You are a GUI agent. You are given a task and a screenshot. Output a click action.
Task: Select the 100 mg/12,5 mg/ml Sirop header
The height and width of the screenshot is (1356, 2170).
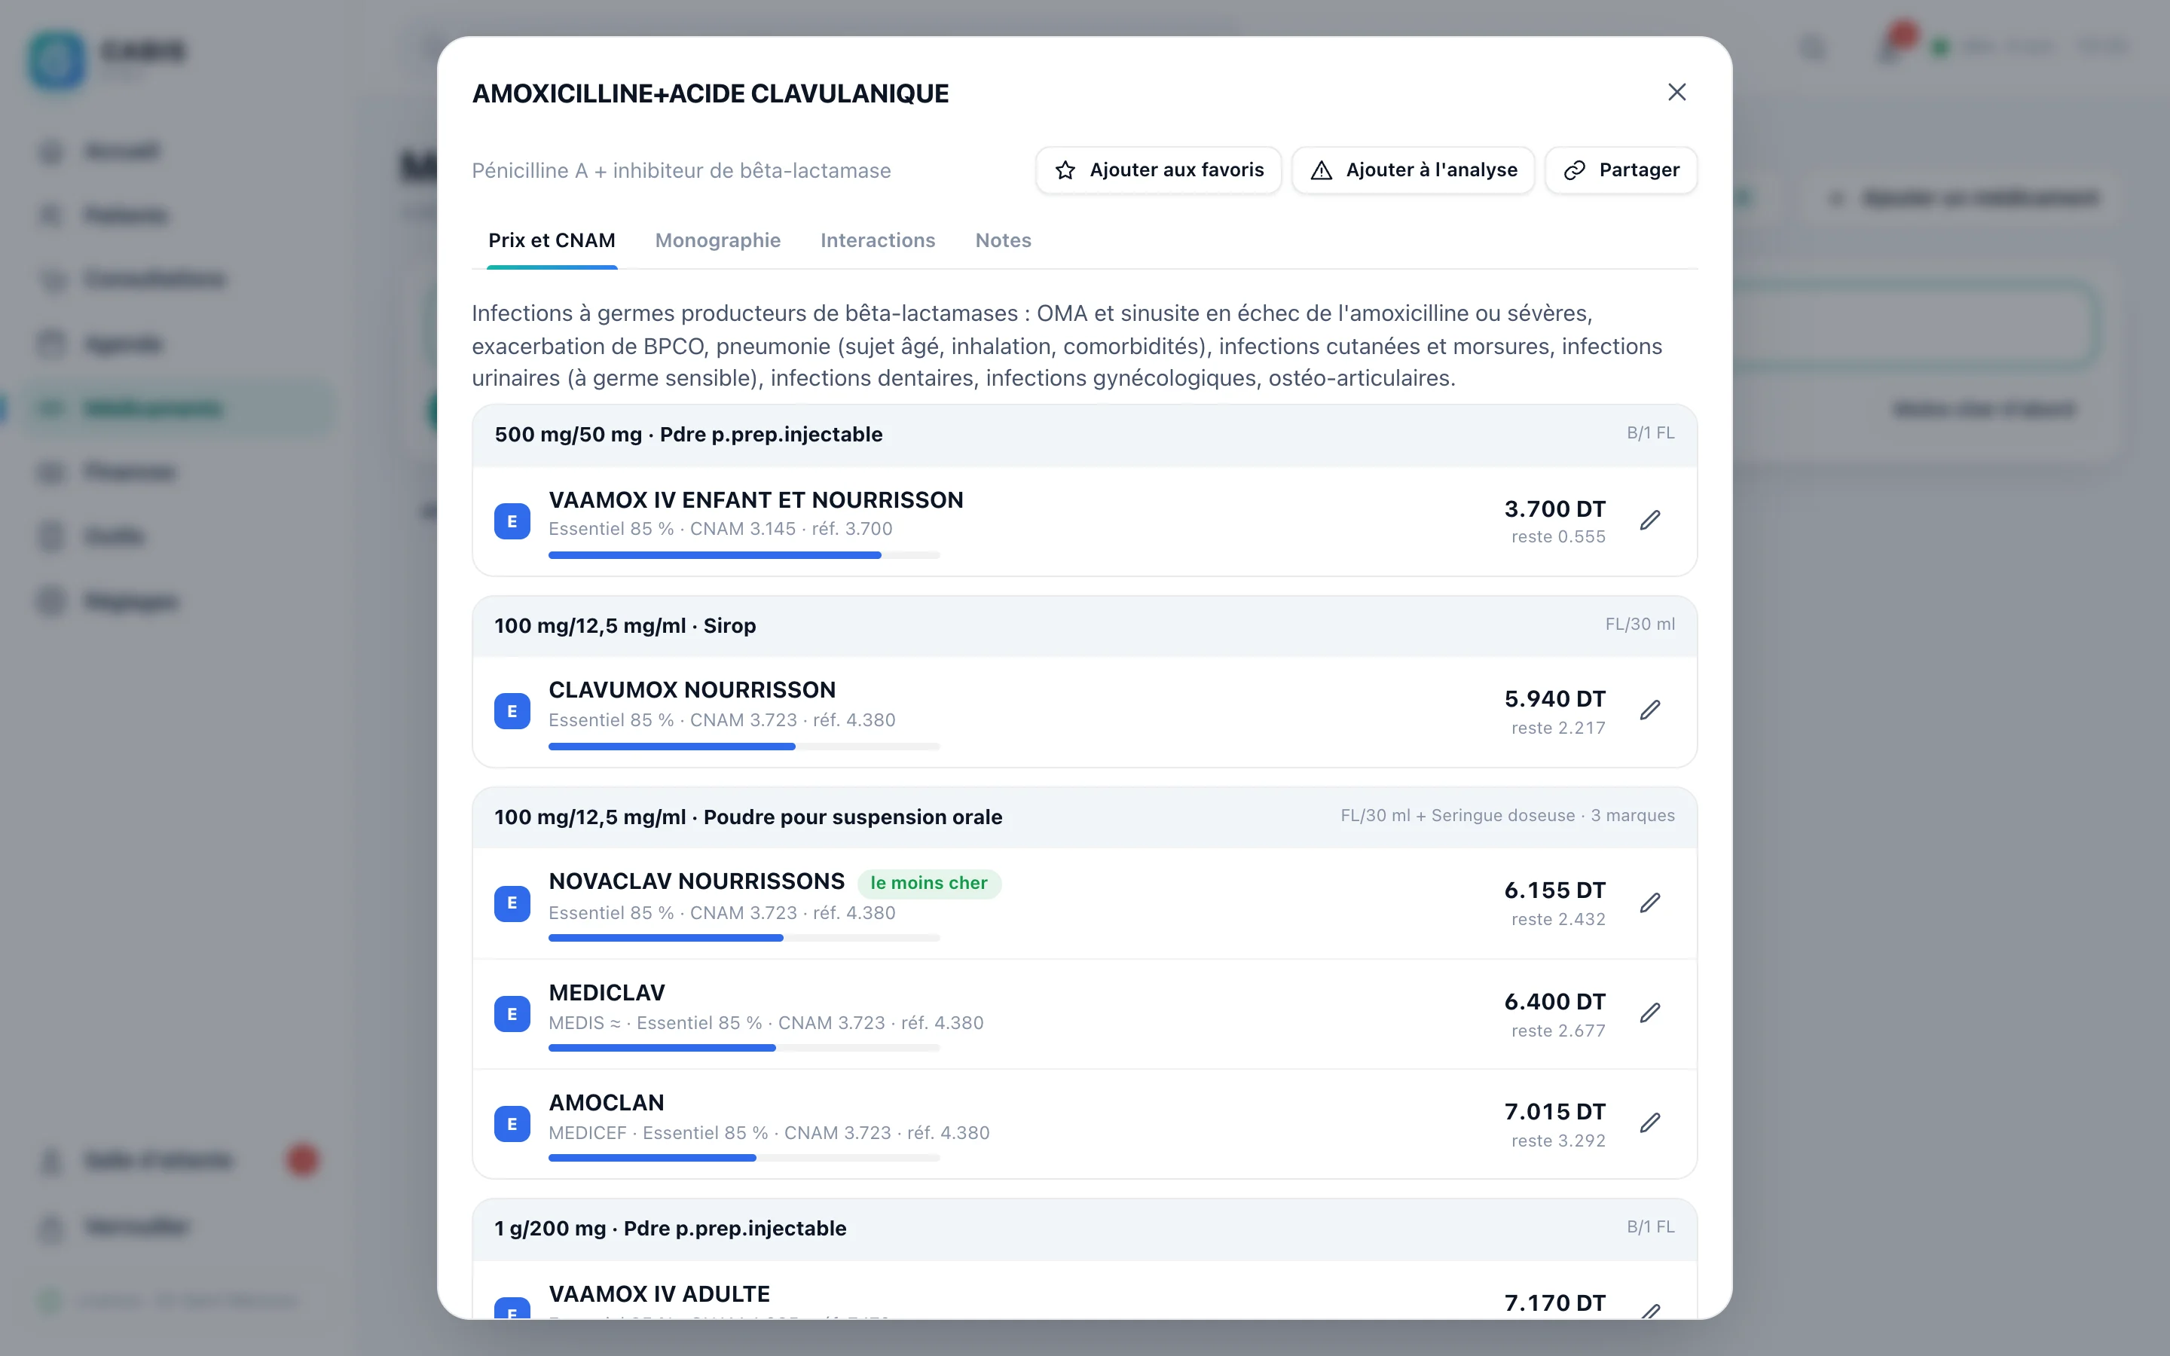[x=1084, y=626]
